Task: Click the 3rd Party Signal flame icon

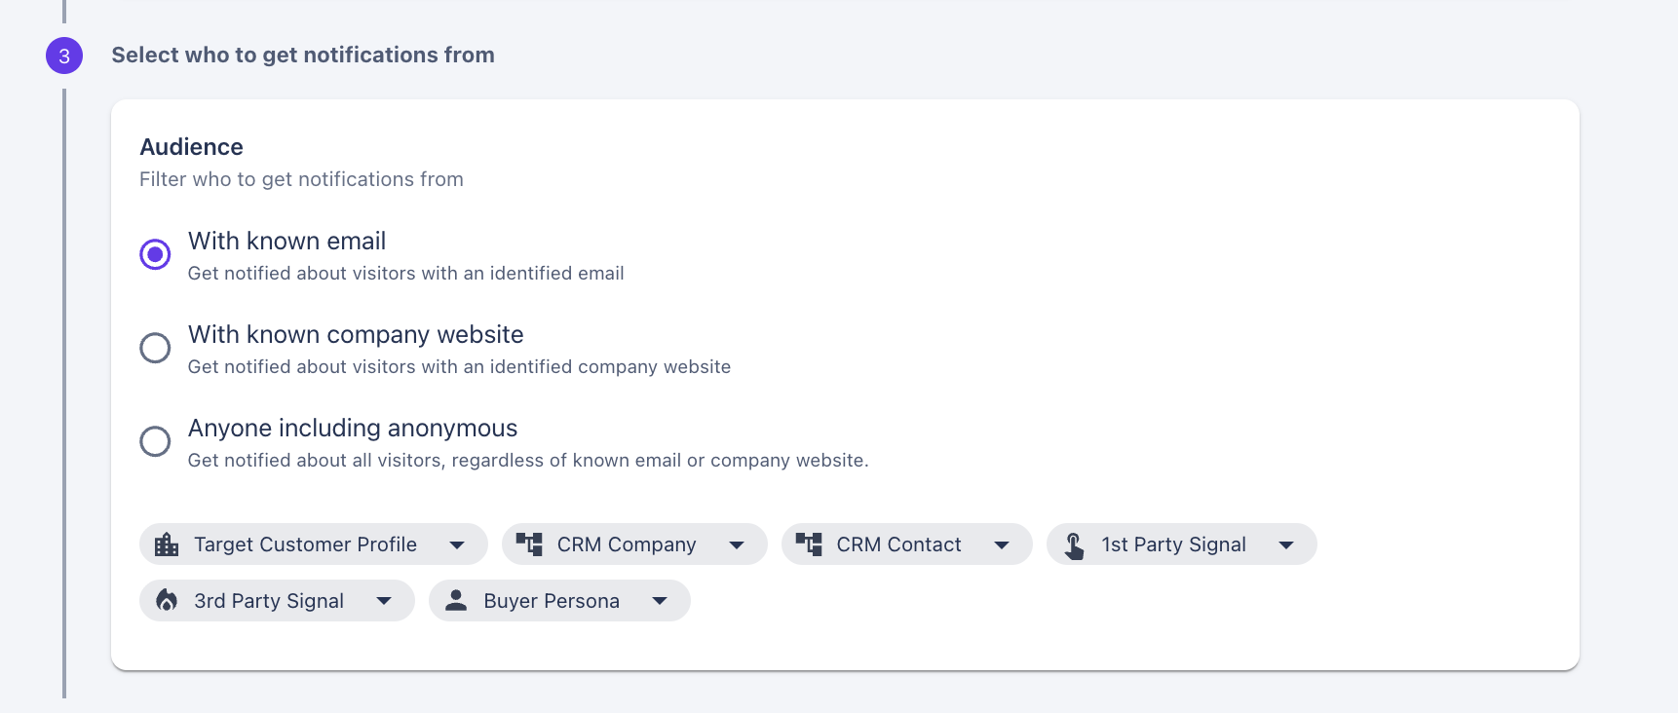Action: tap(167, 601)
